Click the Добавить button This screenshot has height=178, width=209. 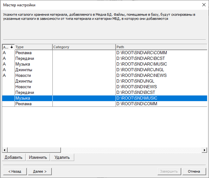[13, 157]
